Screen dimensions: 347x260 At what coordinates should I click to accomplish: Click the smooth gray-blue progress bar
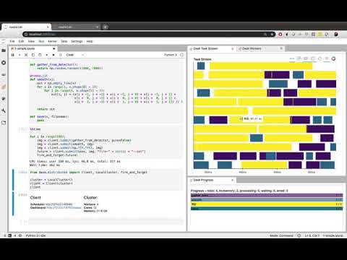267,199
